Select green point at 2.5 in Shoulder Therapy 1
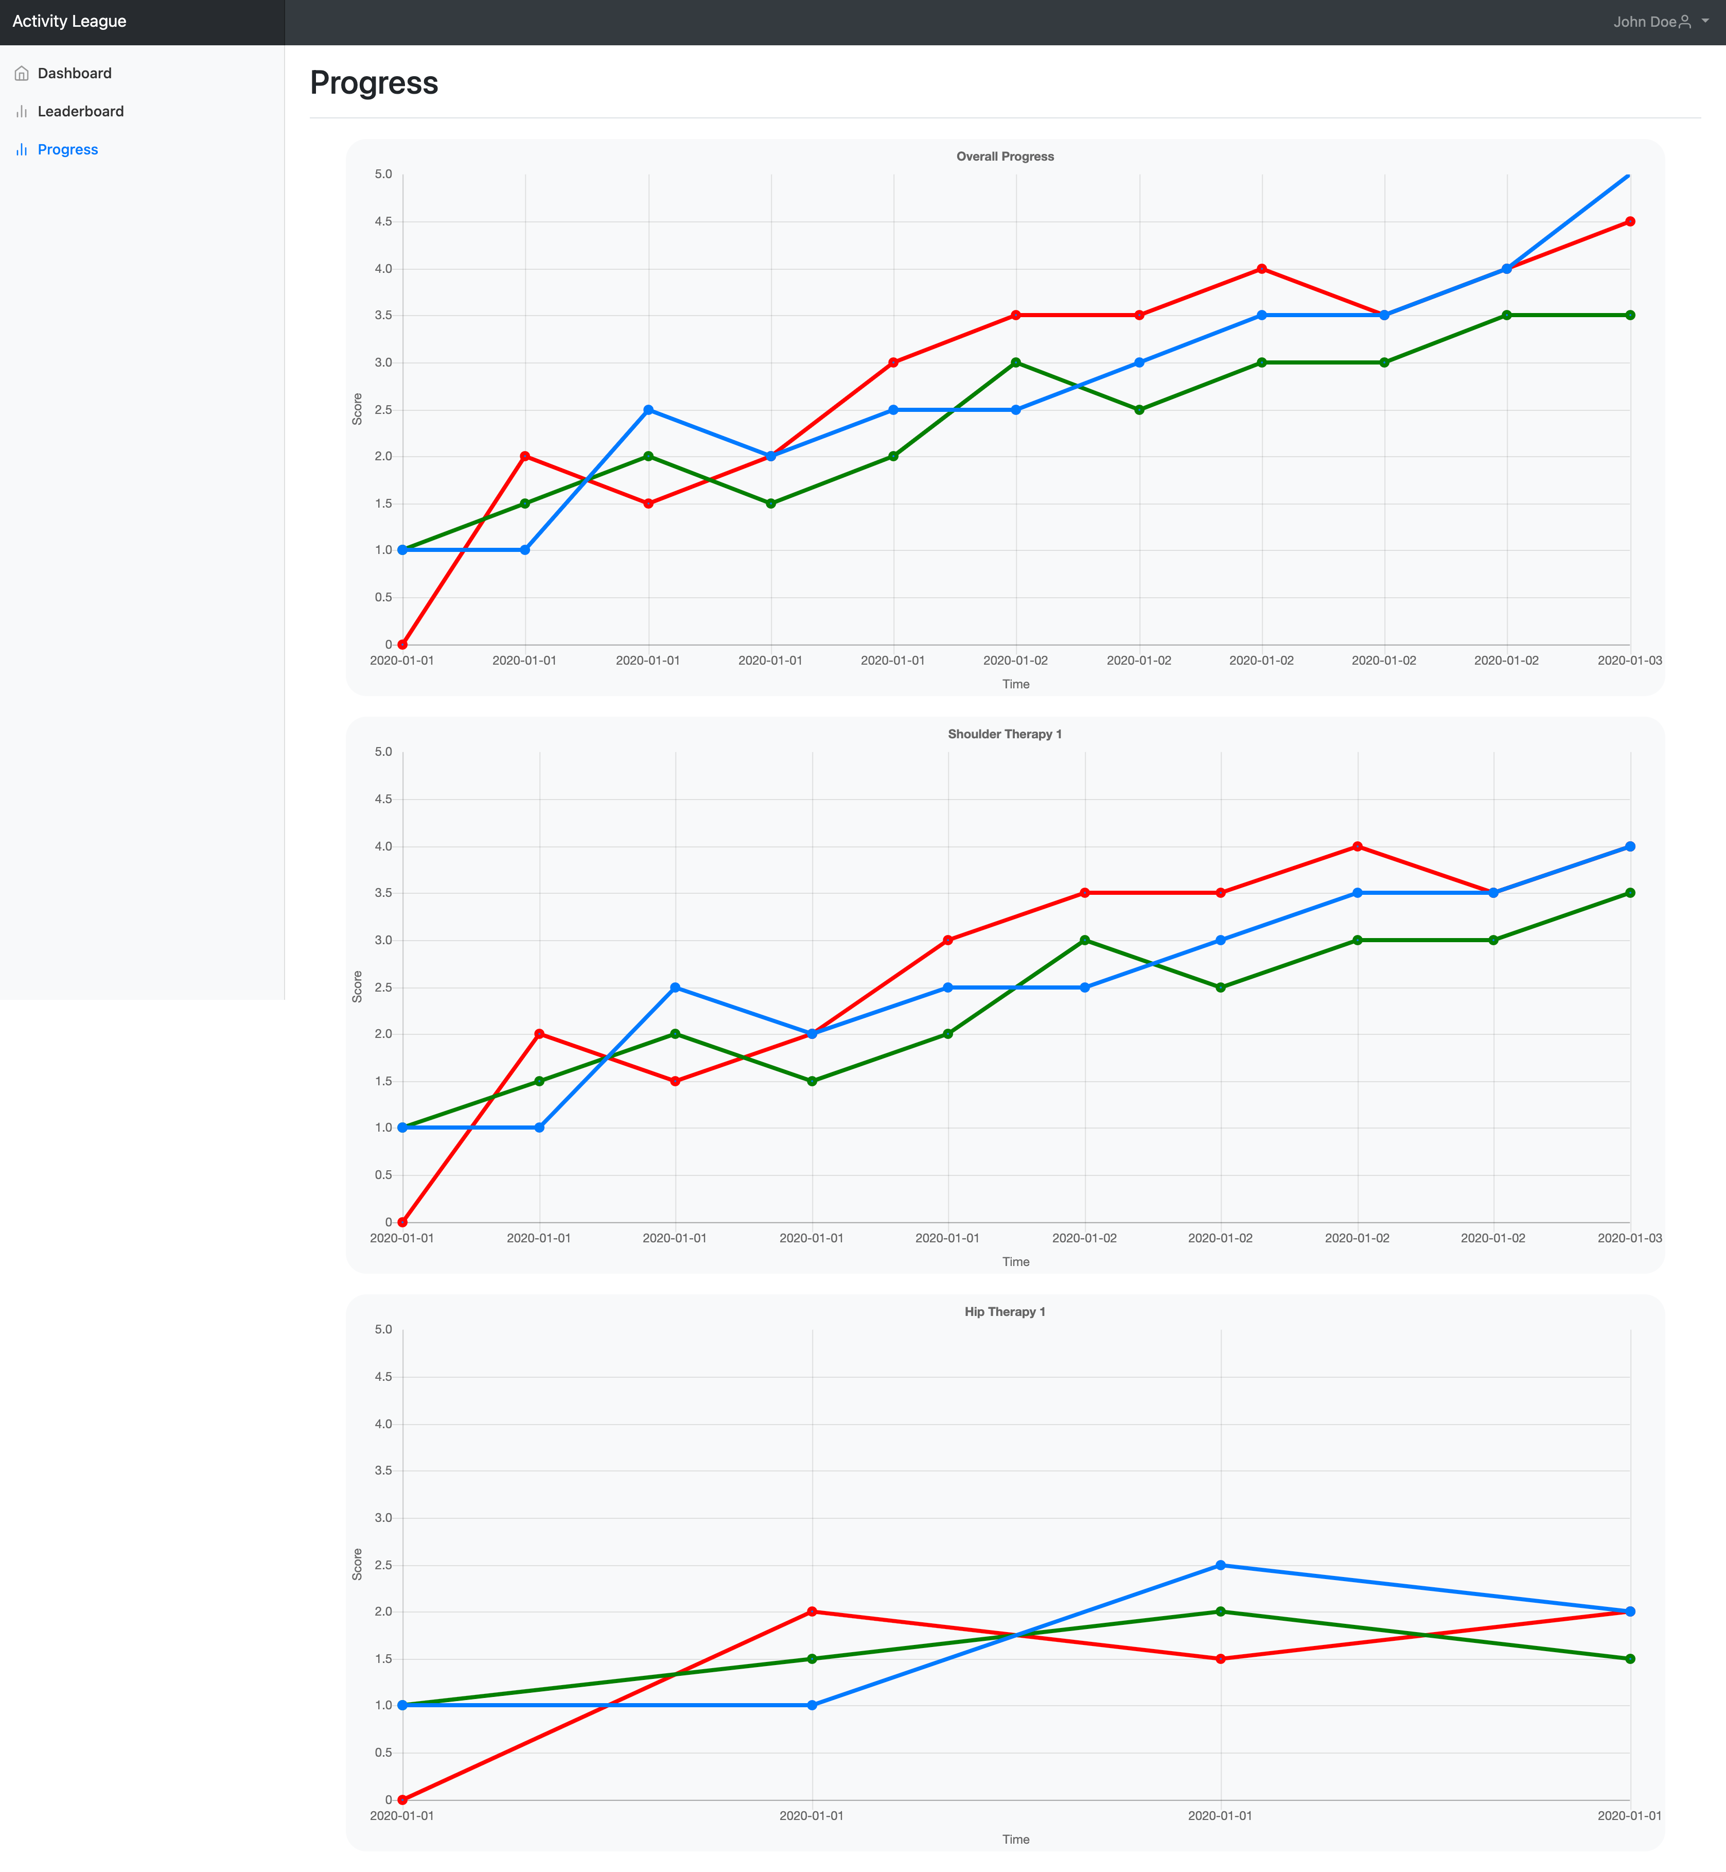This screenshot has width=1726, height=1872. pos(1221,988)
